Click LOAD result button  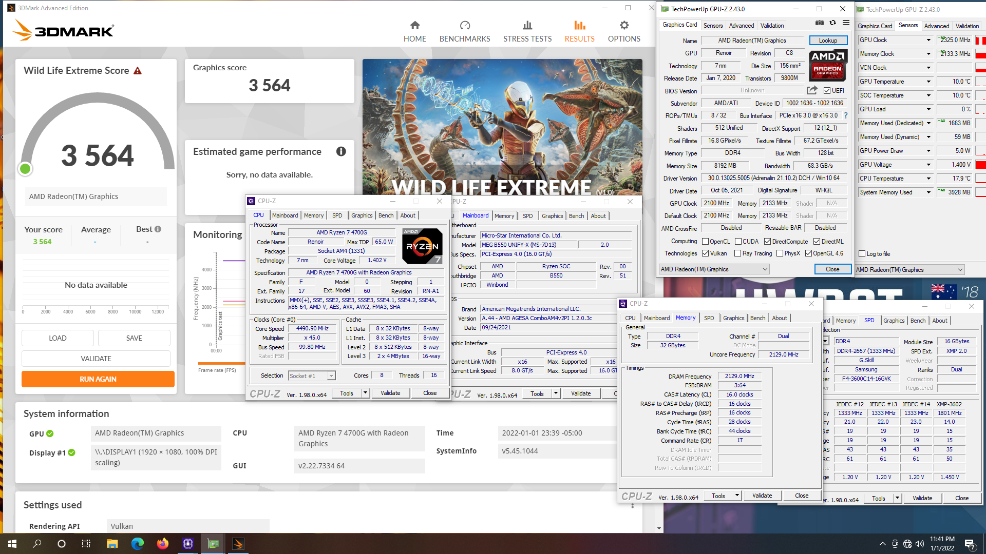[x=58, y=338]
